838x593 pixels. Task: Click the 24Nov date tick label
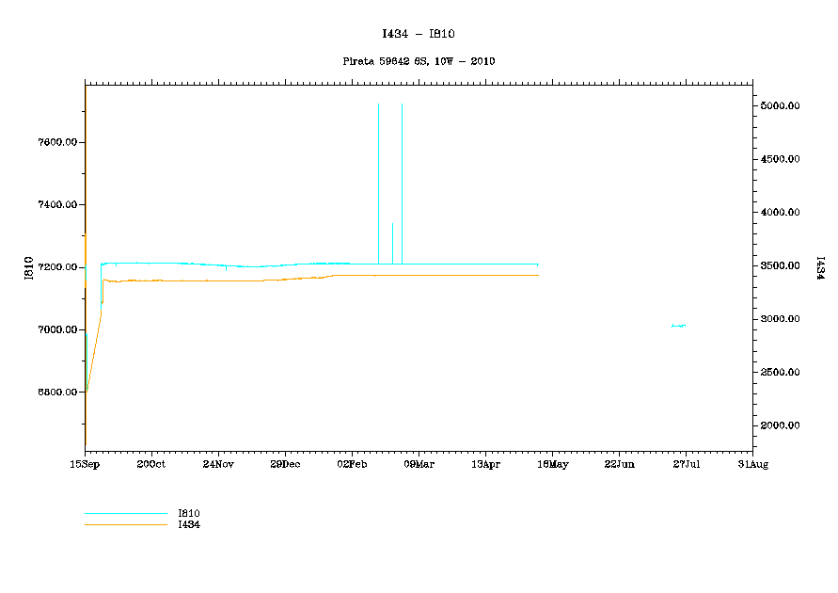point(218,464)
